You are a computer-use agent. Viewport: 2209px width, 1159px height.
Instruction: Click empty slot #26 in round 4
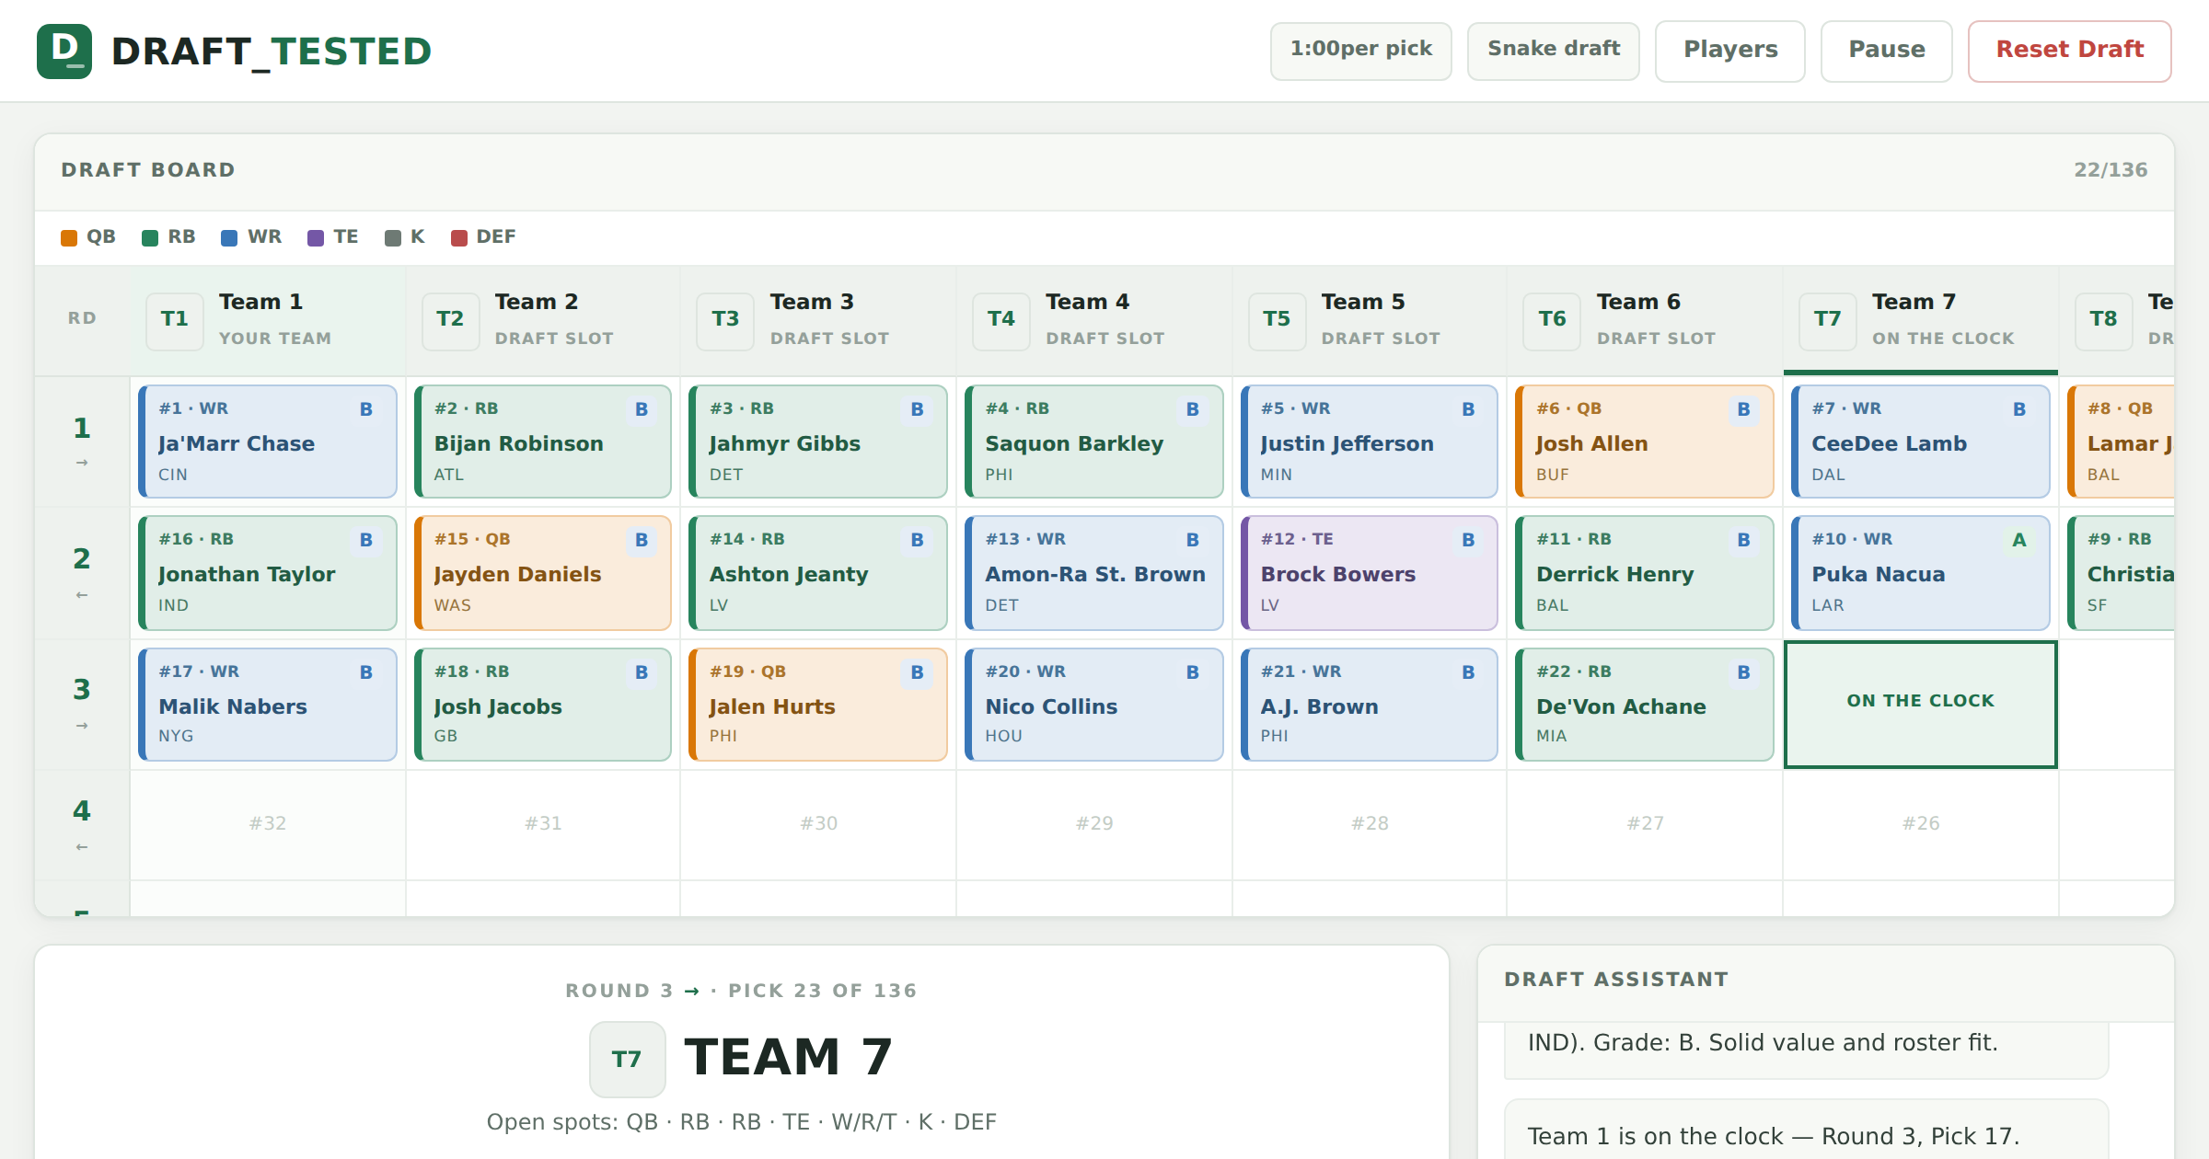point(1921,824)
